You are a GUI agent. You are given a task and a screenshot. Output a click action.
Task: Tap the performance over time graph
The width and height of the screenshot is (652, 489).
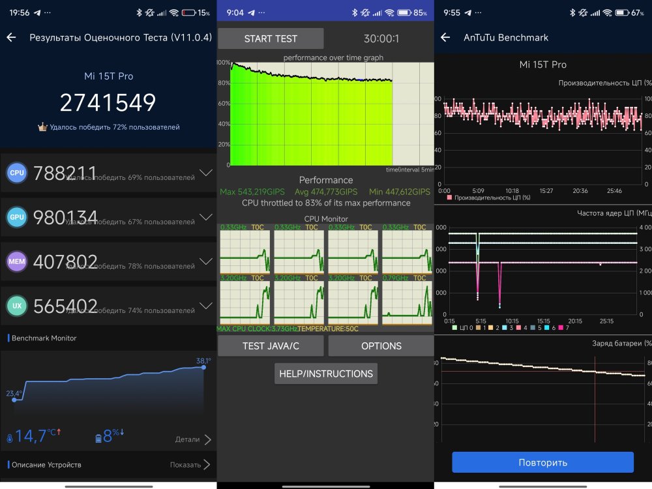coord(312,114)
